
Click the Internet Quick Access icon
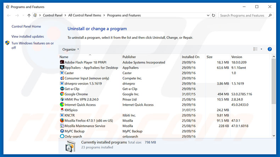click(62, 104)
